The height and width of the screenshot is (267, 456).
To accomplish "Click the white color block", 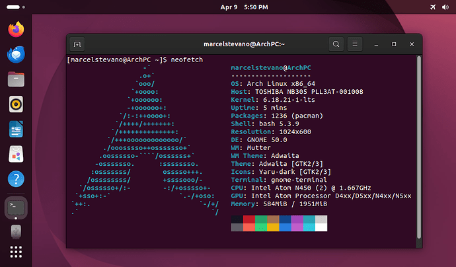I will (x=321, y=227).
